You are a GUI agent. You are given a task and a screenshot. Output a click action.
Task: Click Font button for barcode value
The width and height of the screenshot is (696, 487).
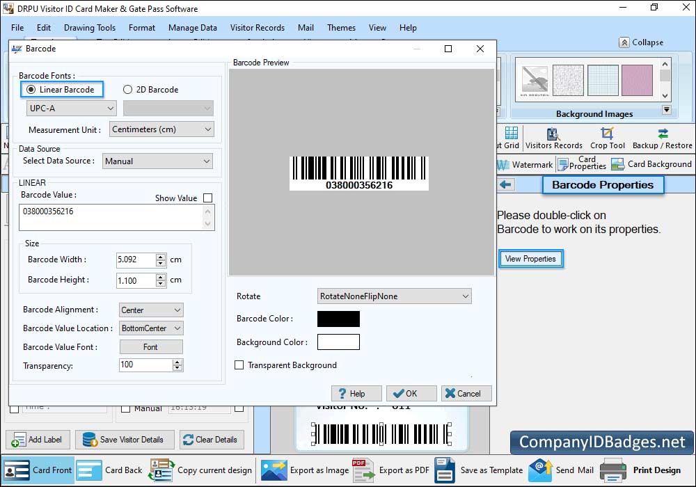click(151, 347)
